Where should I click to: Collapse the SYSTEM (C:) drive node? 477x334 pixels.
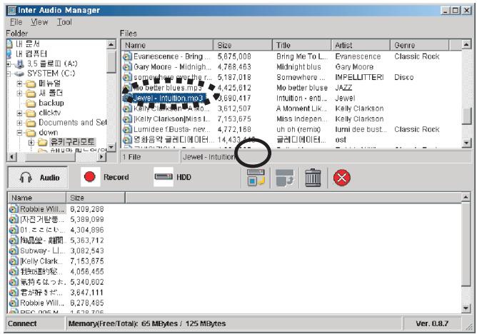(9, 74)
